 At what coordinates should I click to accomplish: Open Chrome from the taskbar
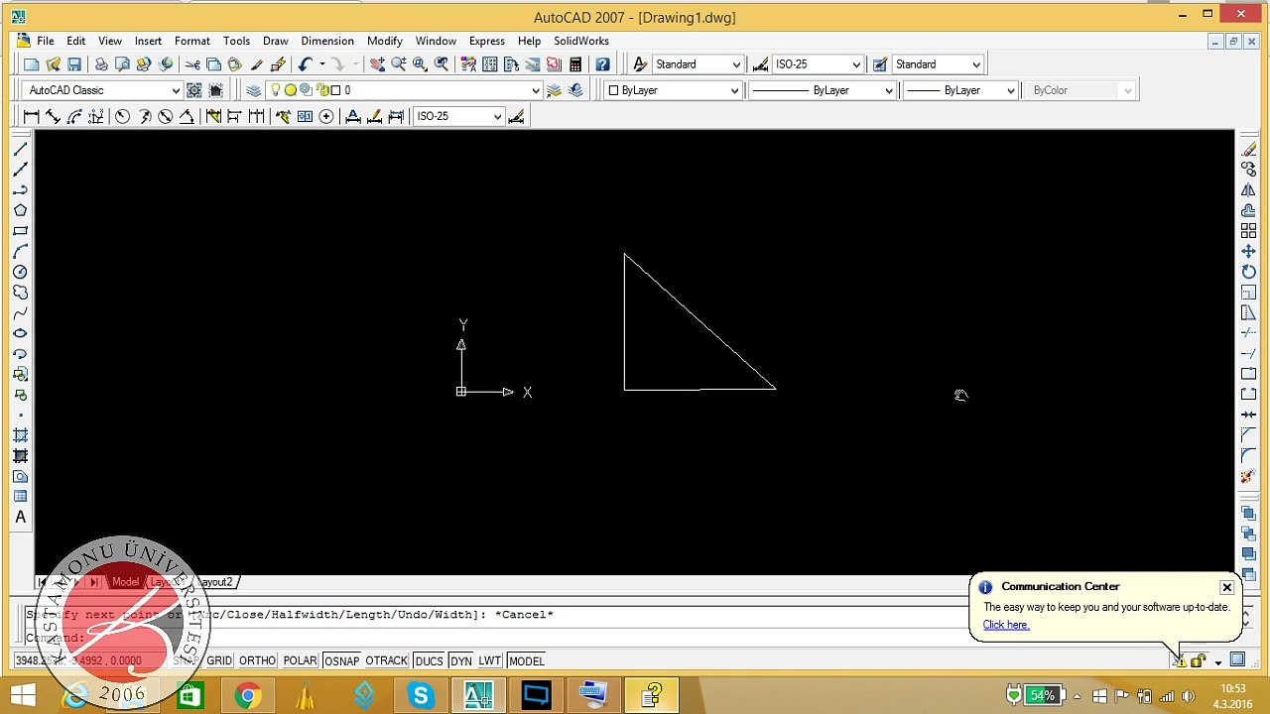click(x=247, y=695)
